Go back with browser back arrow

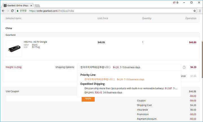click(3, 11)
